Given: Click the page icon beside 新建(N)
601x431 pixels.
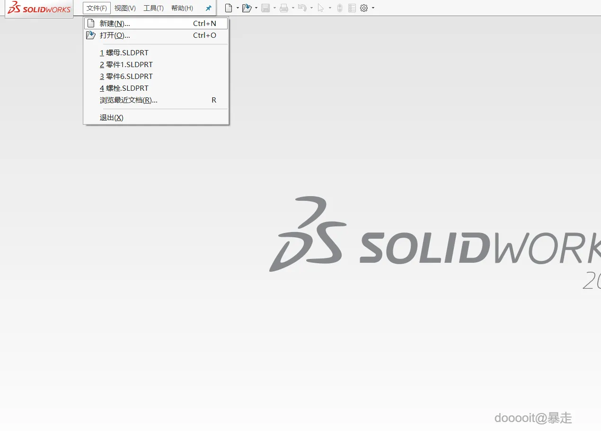Looking at the screenshot, I should 91,23.
